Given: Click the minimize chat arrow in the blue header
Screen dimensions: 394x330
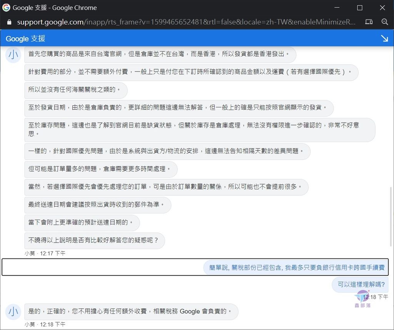Looking at the screenshot, I should point(384,38).
